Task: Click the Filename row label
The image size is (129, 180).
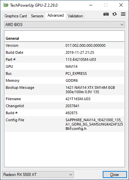Action: coord(13,99)
